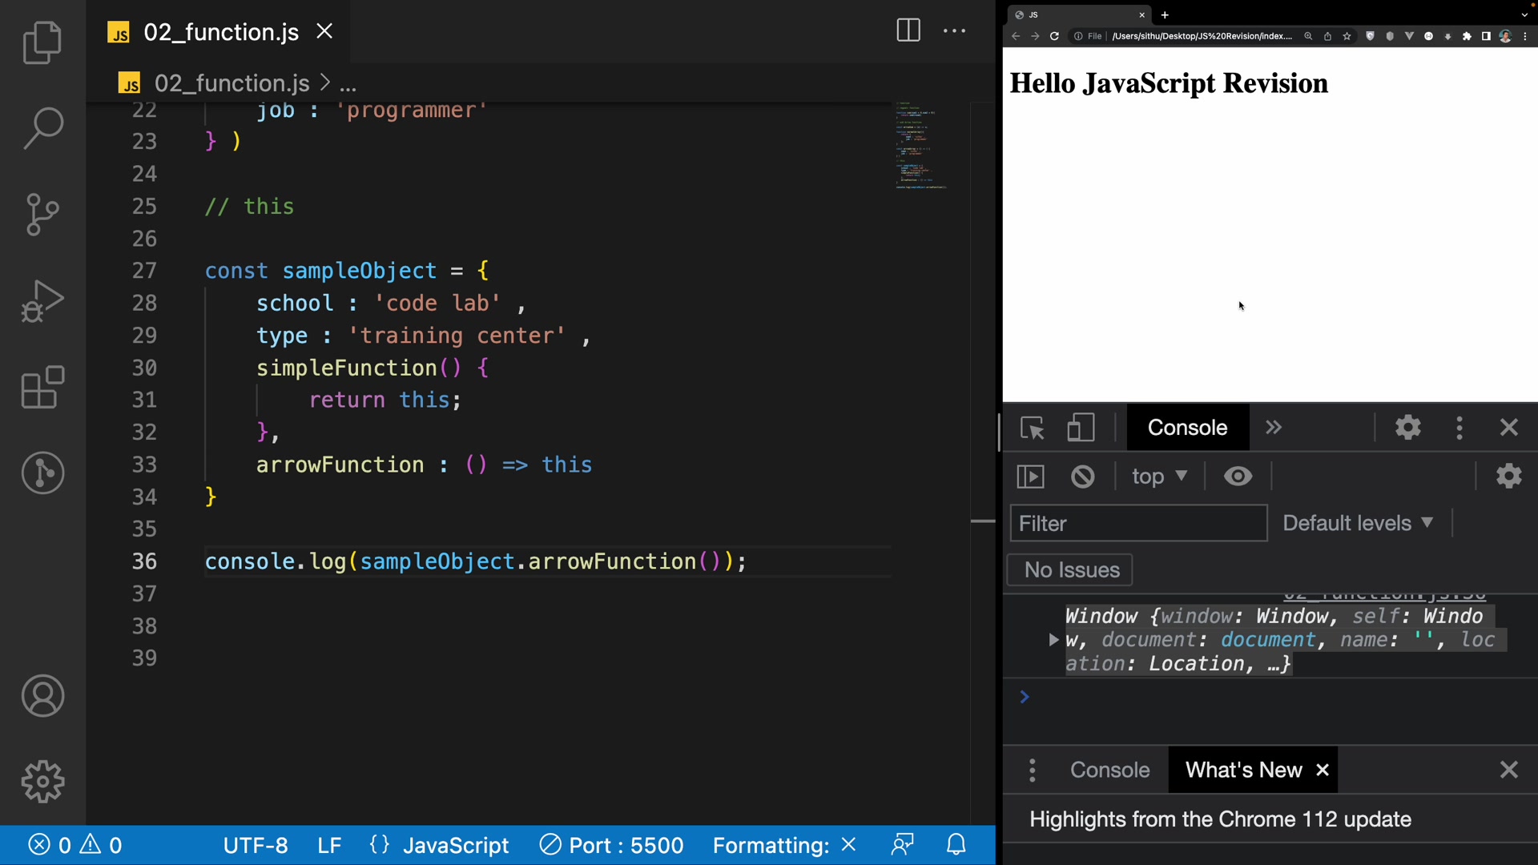This screenshot has width=1538, height=865.
Task: Split the editor to the right
Action: [908, 30]
